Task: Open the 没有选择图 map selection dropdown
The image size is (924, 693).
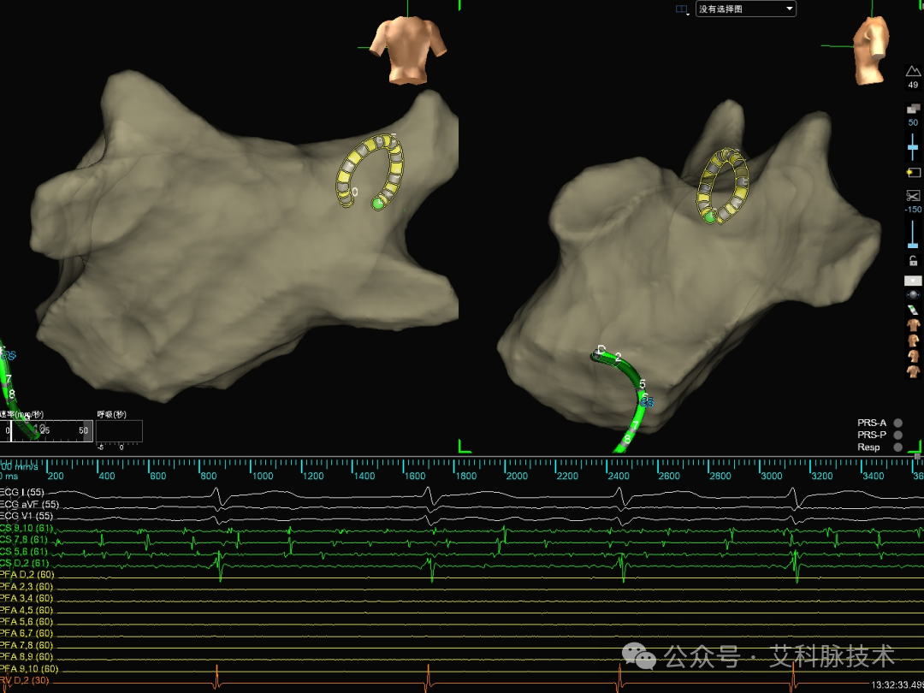Action: click(x=746, y=9)
